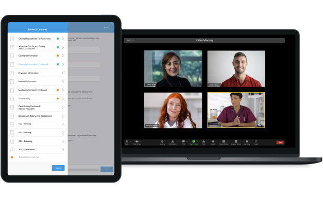Open the Security shield menu
This screenshot has width=323, height=198.
coord(162,142)
